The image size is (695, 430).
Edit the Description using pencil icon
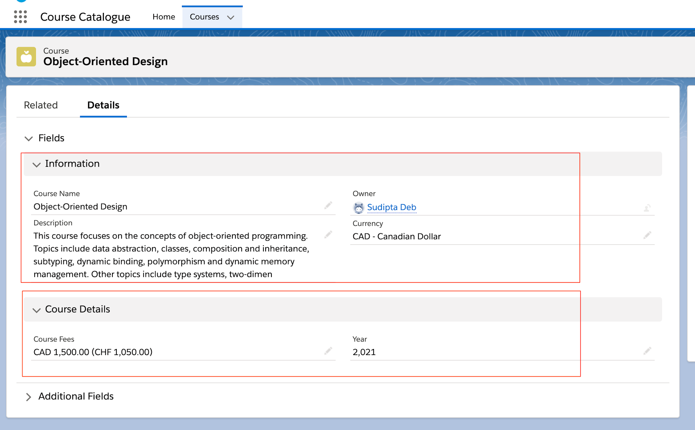click(328, 234)
